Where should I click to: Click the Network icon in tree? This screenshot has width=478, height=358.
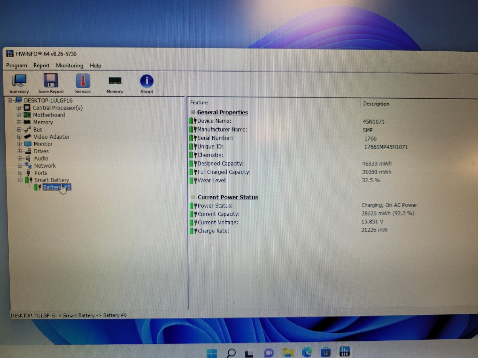28,165
